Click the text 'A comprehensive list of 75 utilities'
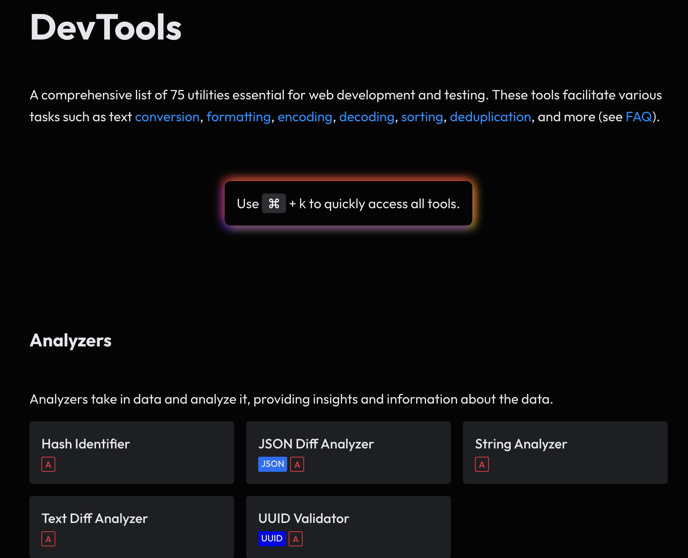This screenshot has height=558, width=688. pos(129,95)
